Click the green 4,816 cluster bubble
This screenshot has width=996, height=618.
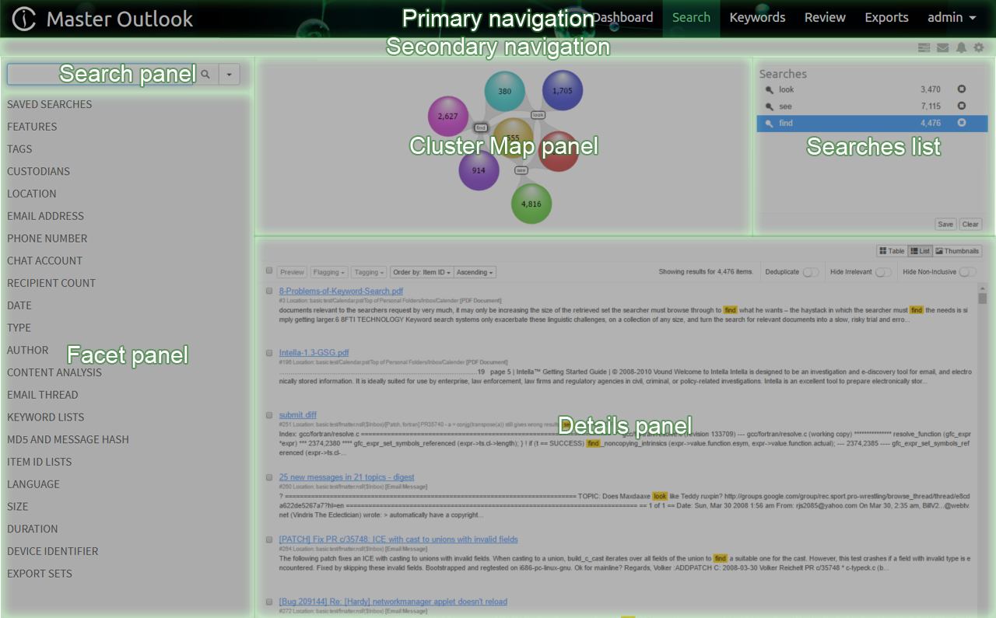531,204
